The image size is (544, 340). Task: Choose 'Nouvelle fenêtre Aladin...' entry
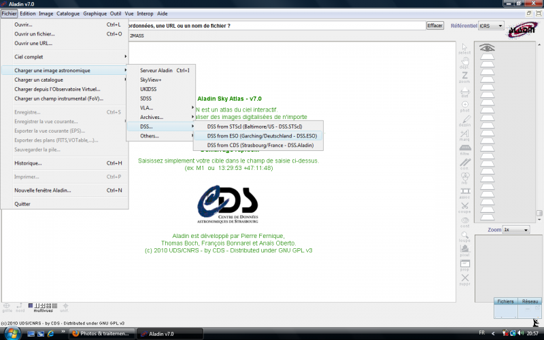point(65,190)
